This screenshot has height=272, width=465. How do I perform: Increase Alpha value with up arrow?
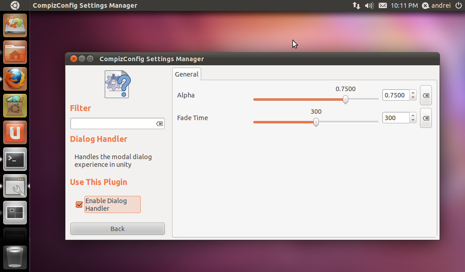pyautogui.click(x=413, y=93)
